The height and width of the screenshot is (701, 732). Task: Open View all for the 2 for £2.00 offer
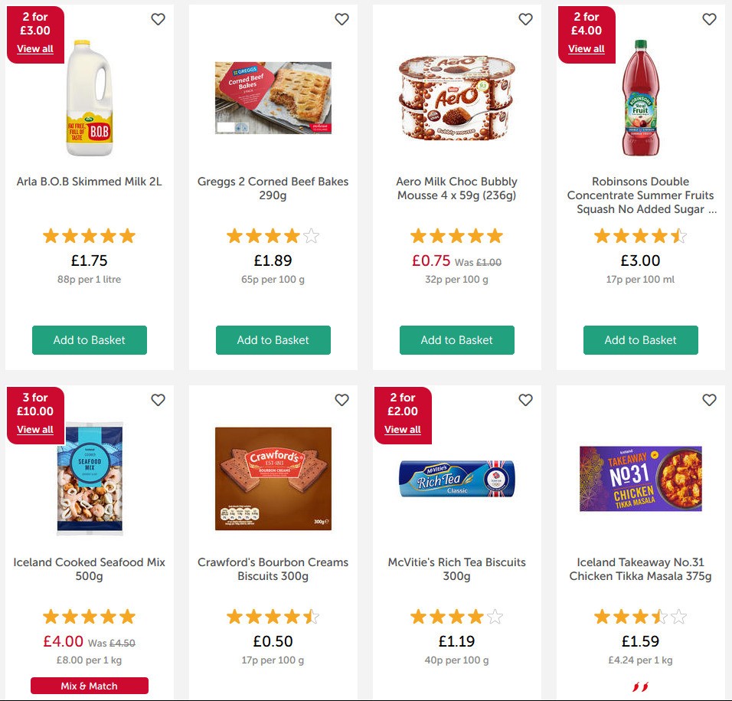click(x=403, y=429)
